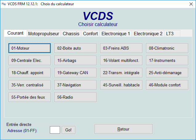The image size is (196, 140).
Task: Click the Retour button
Action: pos(123,129)
